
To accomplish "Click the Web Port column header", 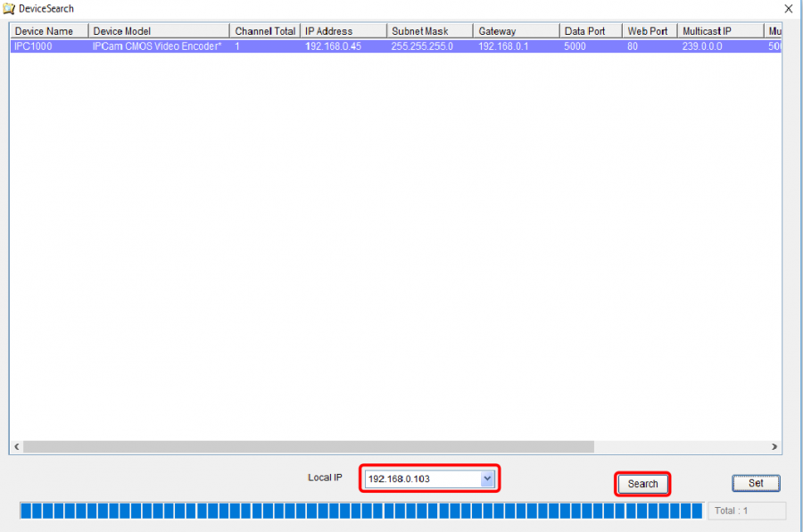I will tap(649, 31).
